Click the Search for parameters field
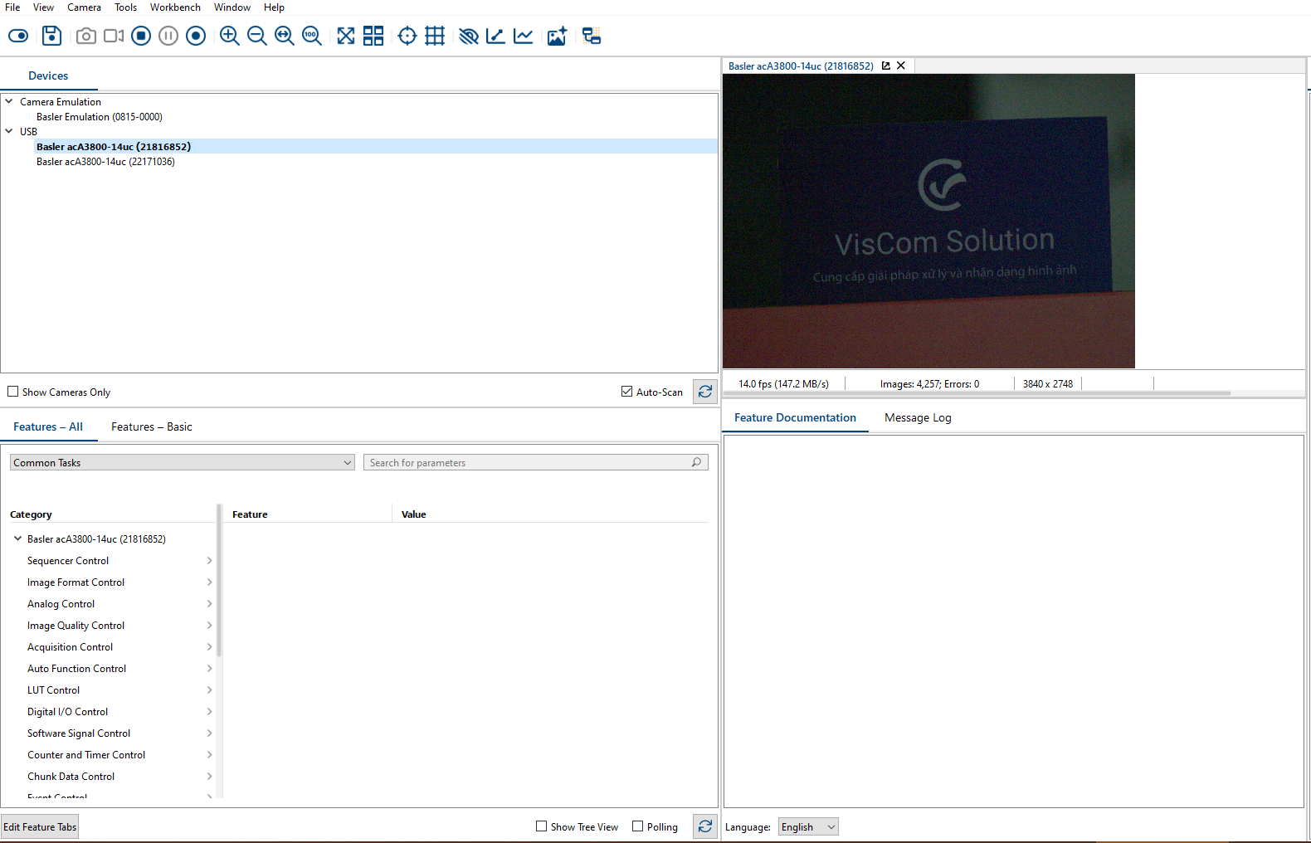The image size is (1311, 843). [x=528, y=463]
